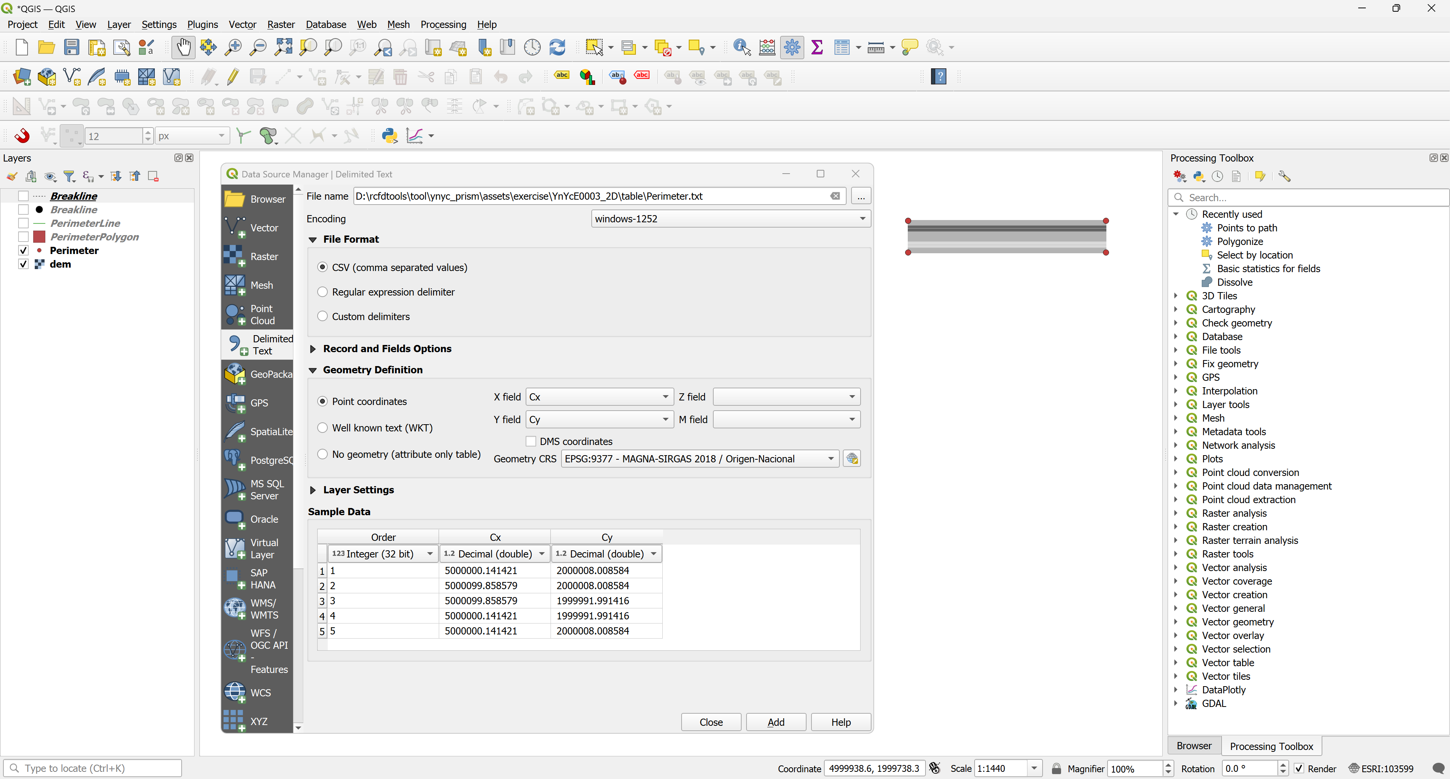Screen dimensions: 1450x779
Task: Open the Plugins menu
Action: click(202, 24)
